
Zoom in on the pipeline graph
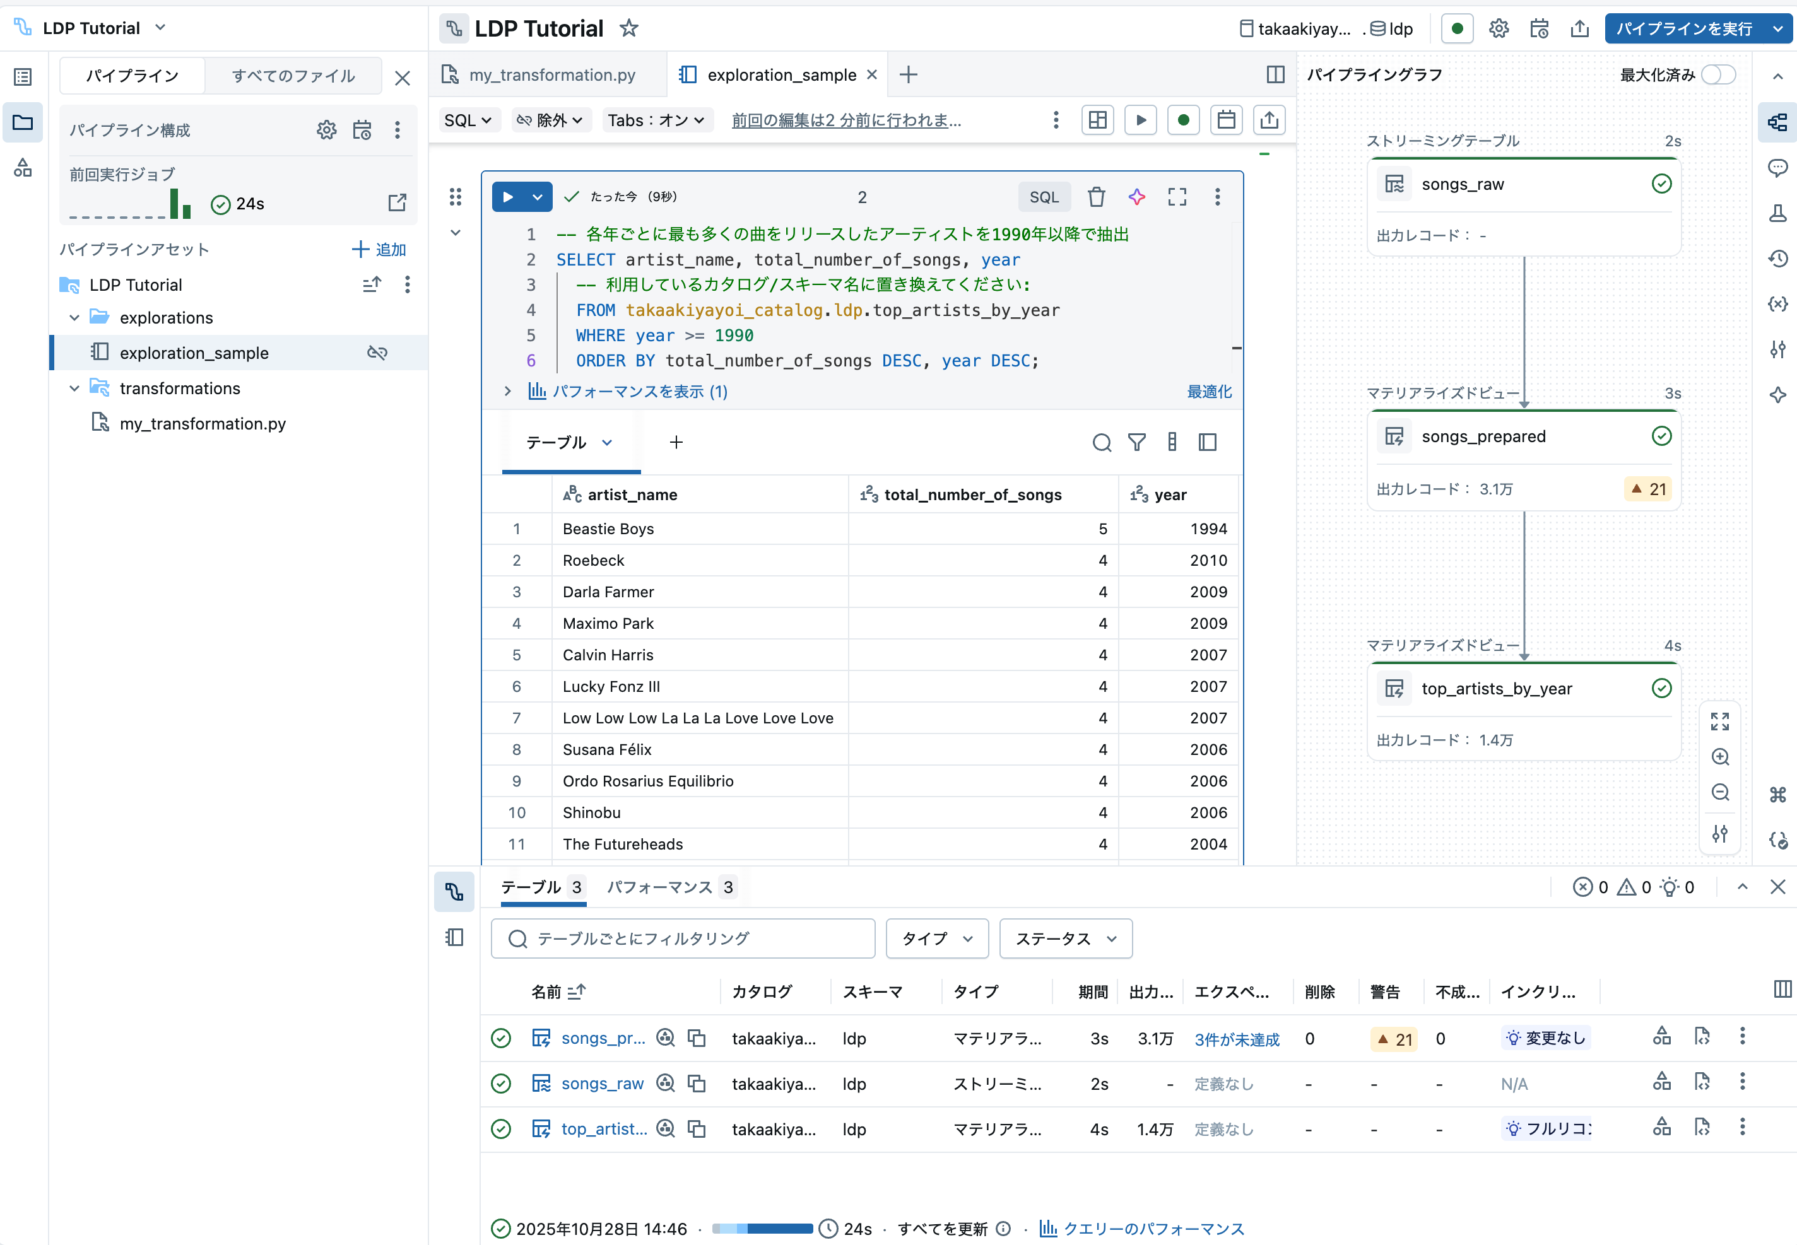point(1720,757)
